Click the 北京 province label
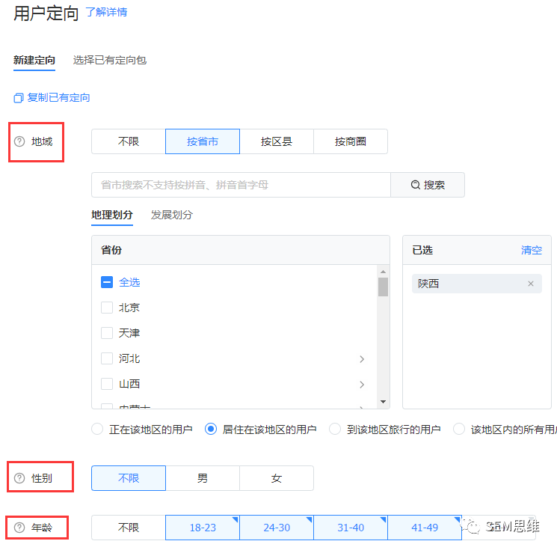Image resolution: width=557 pixels, height=550 pixels. click(129, 308)
